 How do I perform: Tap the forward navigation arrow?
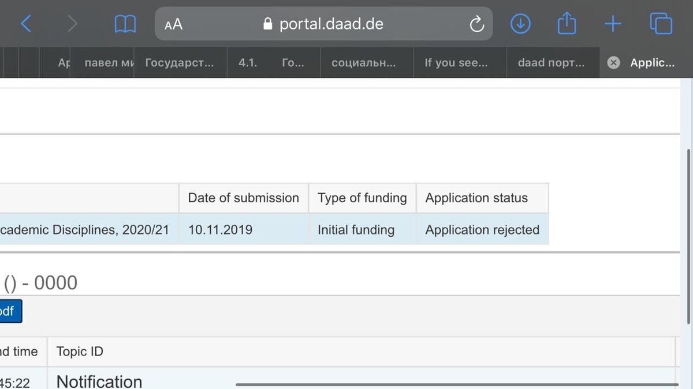(72, 24)
